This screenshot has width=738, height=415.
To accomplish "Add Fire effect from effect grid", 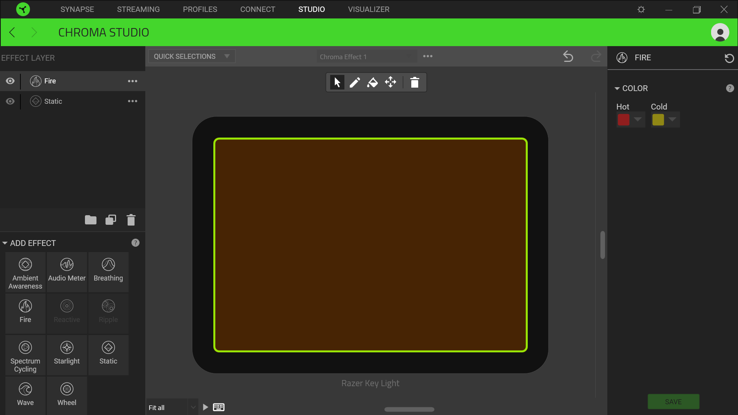I will coord(25,314).
